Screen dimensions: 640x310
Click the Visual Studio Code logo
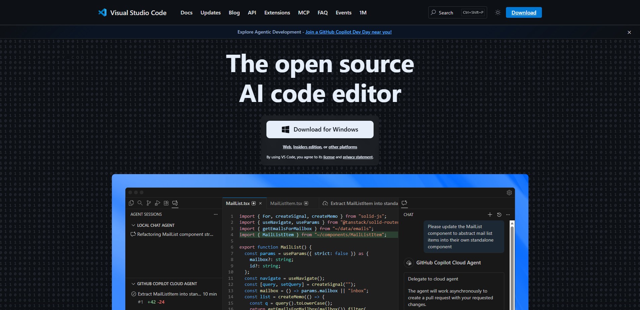point(102,13)
